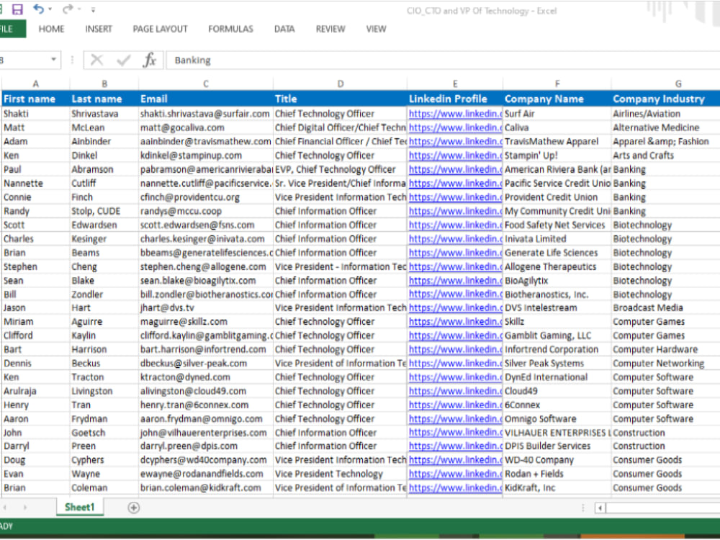Select column A header
Screen dimensions: 720x540
coord(36,84)
